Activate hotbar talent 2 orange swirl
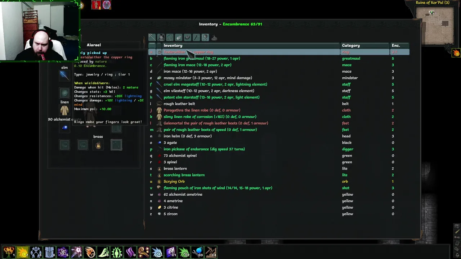The height and width of the screenshot is (259, 461). coord(22,252)
